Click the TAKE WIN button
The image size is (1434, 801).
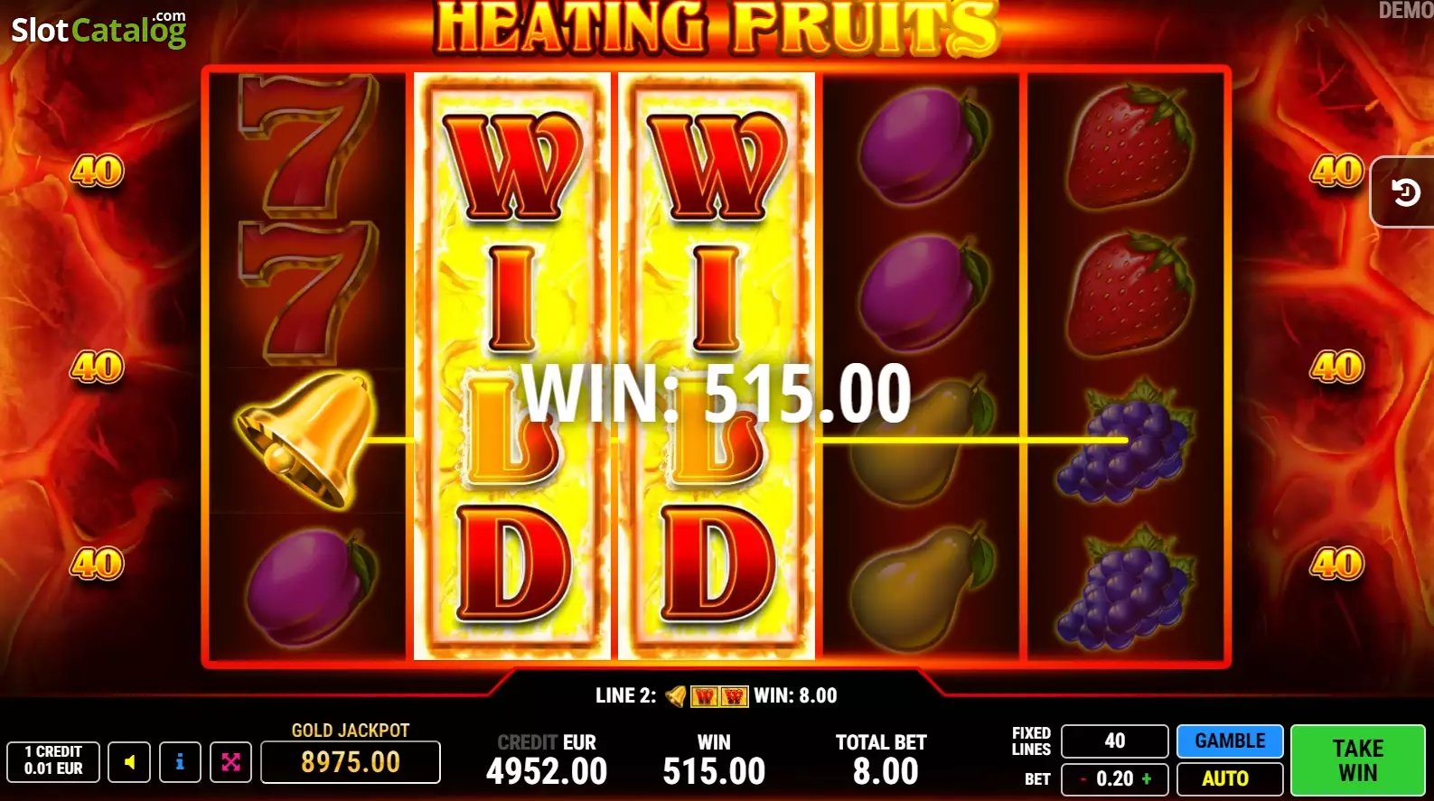pyautogui.click(x=1357, y=760)
